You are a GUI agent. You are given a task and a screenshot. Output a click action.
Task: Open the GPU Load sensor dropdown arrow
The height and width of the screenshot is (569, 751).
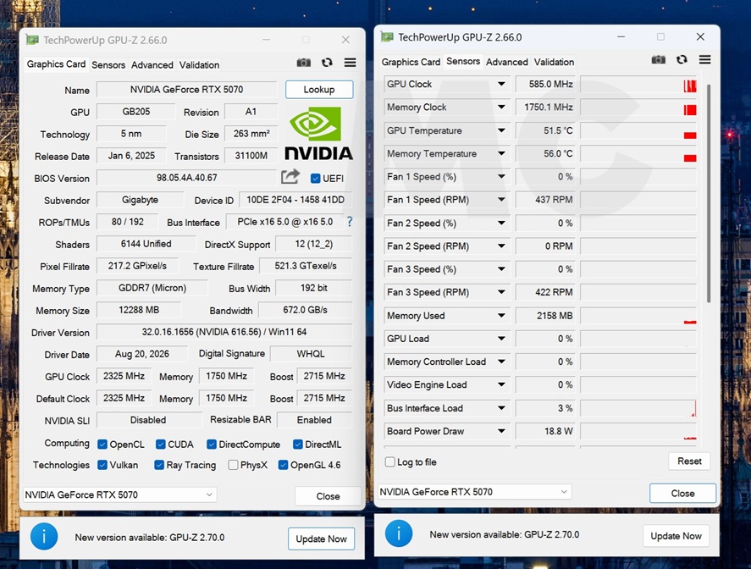coord(501,339)
